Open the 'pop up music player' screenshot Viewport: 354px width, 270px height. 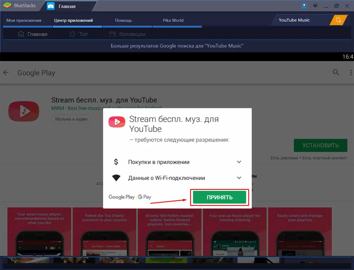click(235, 232)
